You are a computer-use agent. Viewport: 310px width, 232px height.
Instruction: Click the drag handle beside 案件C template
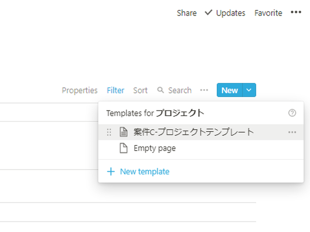(109, 132)
